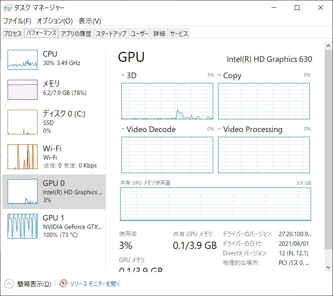
Task: Click the 簡易表示(D) button label
Action: [34, 284]
